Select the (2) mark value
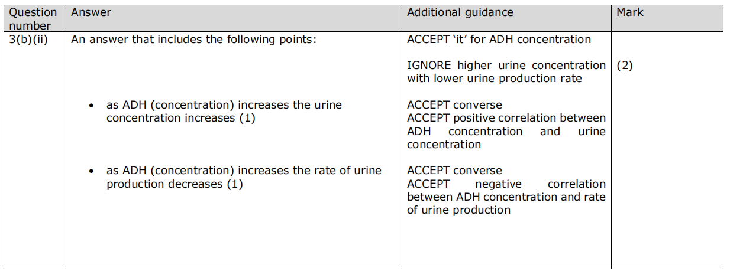730x278 pixels. (625, 66)
